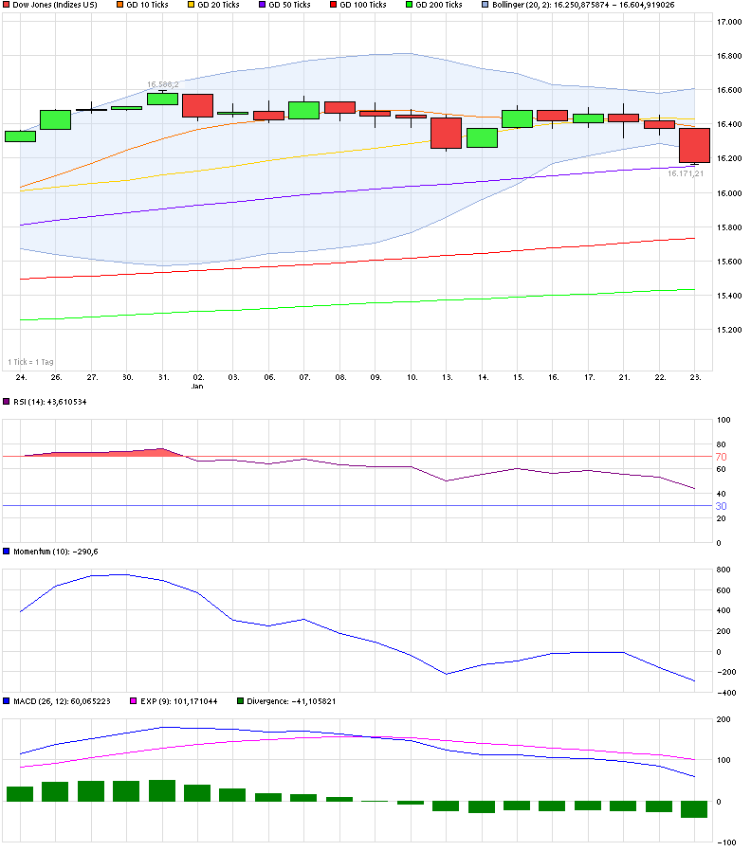Click the price axis label 16.000
Image resolution: width=751 pixels, height=851 pixels.
[729, 193]
